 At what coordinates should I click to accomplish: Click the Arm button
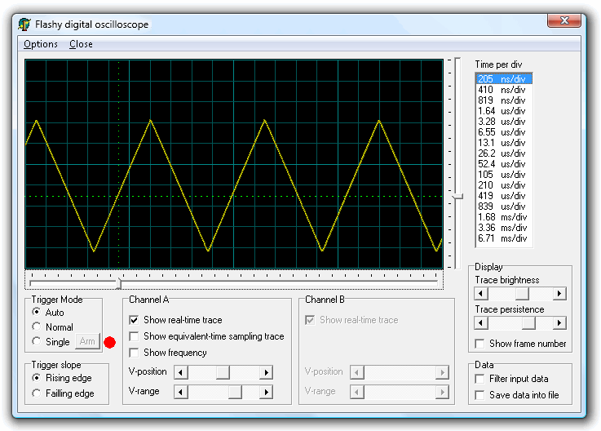[x=87, y=341]
